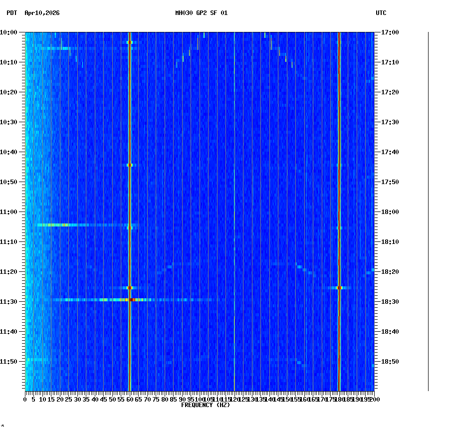Click the vertical amplitude scale bar on far right

click(427, 210)
